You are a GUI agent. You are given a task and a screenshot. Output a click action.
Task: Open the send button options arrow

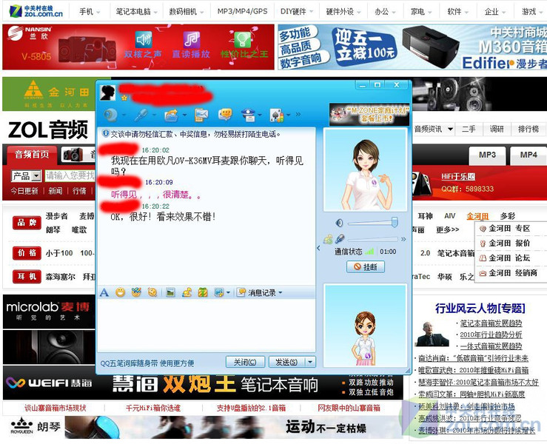310,362
